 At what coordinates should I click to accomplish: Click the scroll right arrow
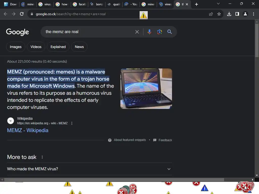tap(253, 180)
